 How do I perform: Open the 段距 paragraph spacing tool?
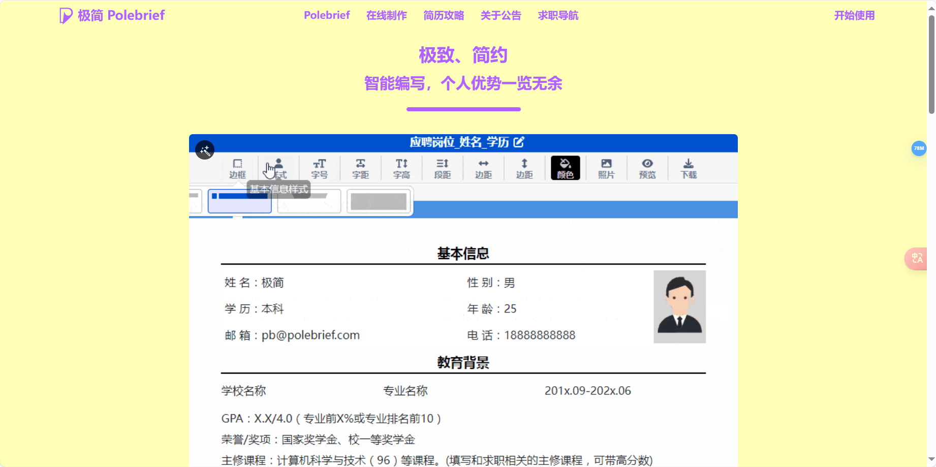click(442, 168)
